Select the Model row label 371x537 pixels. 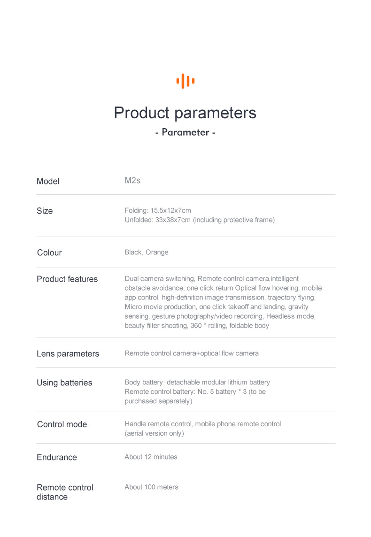click(x=48, y=181)
